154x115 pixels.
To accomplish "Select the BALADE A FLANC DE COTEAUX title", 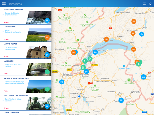I will point(16,78).
